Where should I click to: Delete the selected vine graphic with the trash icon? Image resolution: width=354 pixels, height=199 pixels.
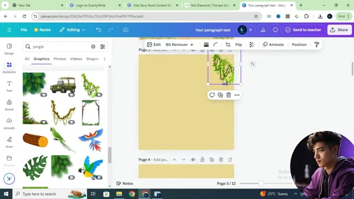[228, 95]
